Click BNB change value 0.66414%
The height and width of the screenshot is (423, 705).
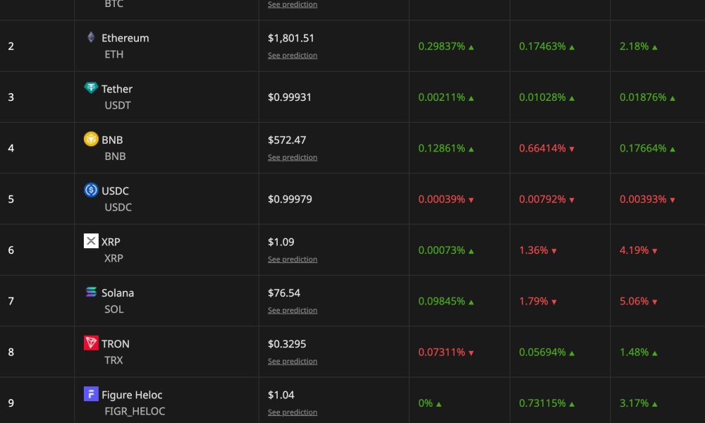pos(542,148)
